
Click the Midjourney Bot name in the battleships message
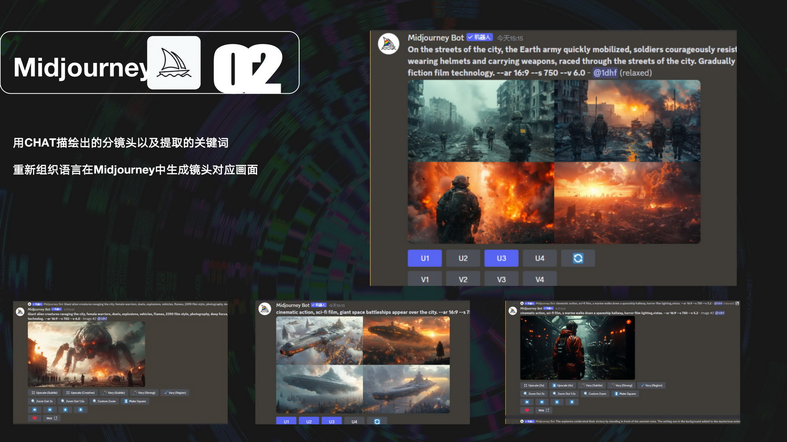[x=293, y=305]
